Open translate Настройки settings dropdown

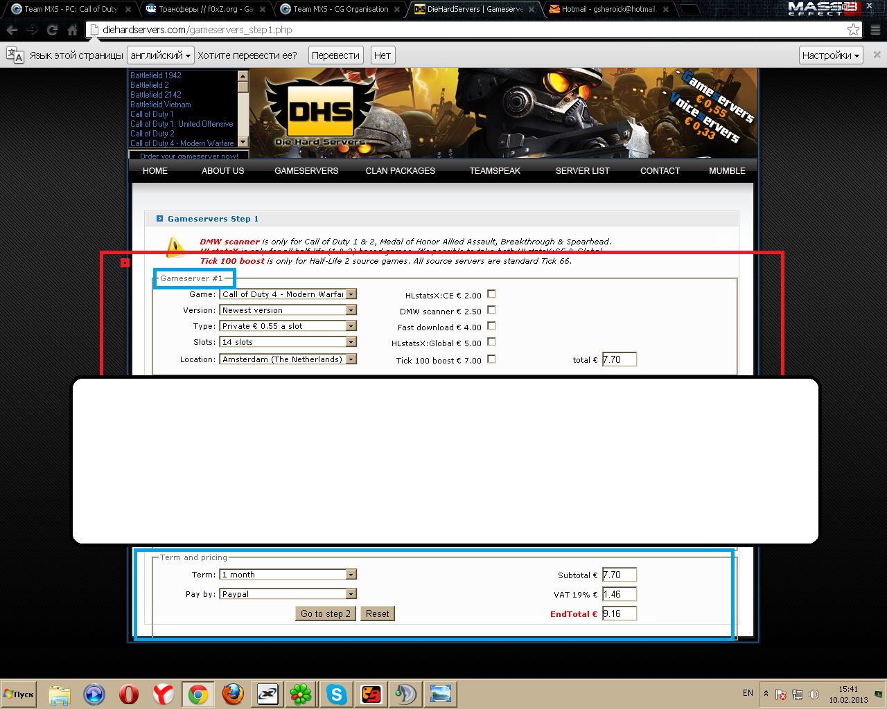pos(831,55)
